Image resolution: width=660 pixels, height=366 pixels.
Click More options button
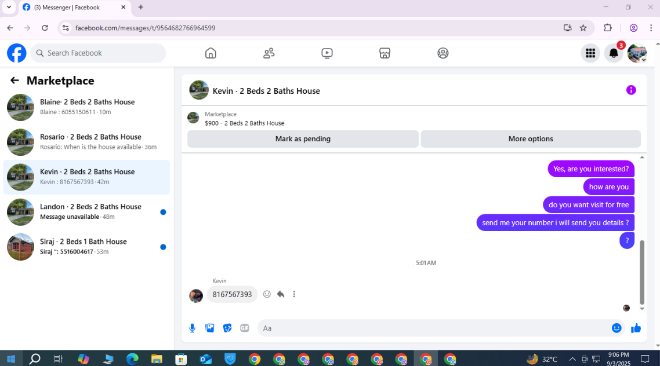point(530,138)
